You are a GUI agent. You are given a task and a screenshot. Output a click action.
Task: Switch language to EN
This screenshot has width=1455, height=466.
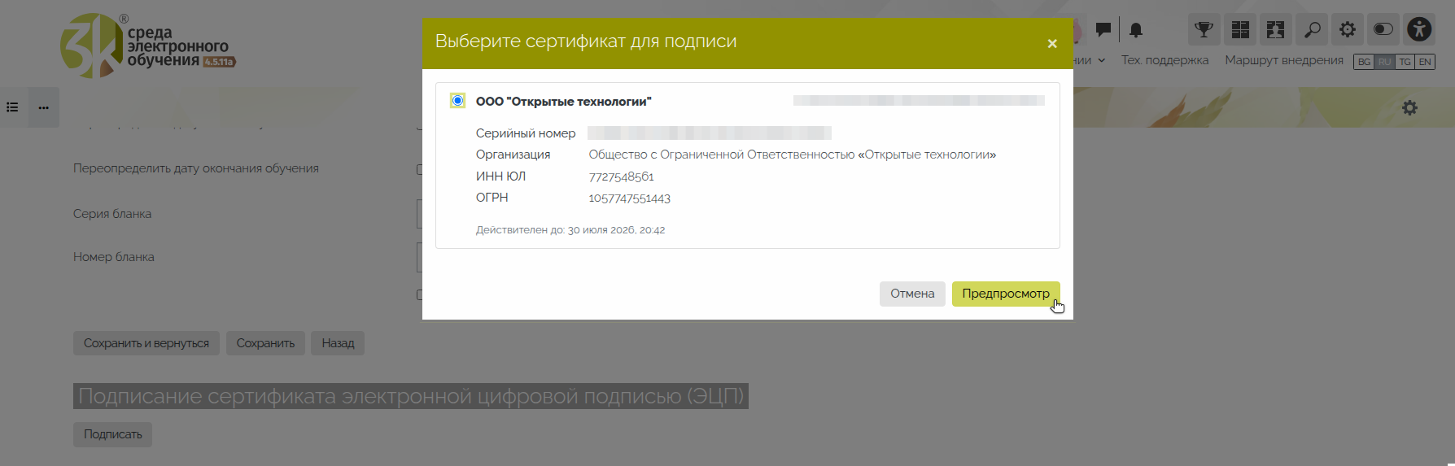click(x=1425, y=62)
